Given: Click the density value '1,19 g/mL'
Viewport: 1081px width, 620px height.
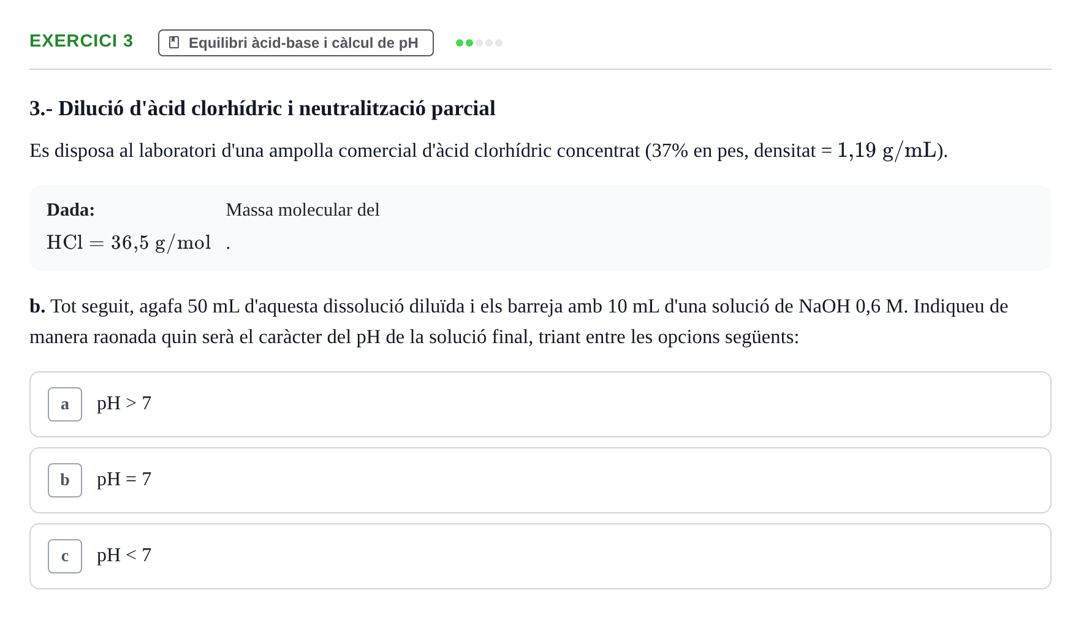Looking at the screenshot, I should point(887,150).
